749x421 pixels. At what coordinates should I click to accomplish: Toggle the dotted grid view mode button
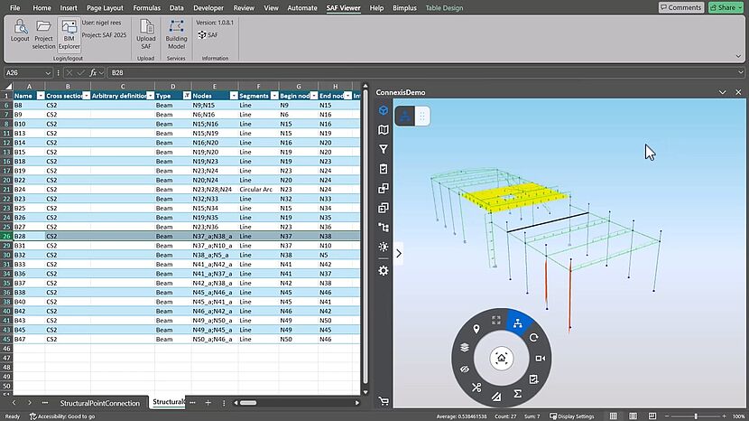point(423,115)
